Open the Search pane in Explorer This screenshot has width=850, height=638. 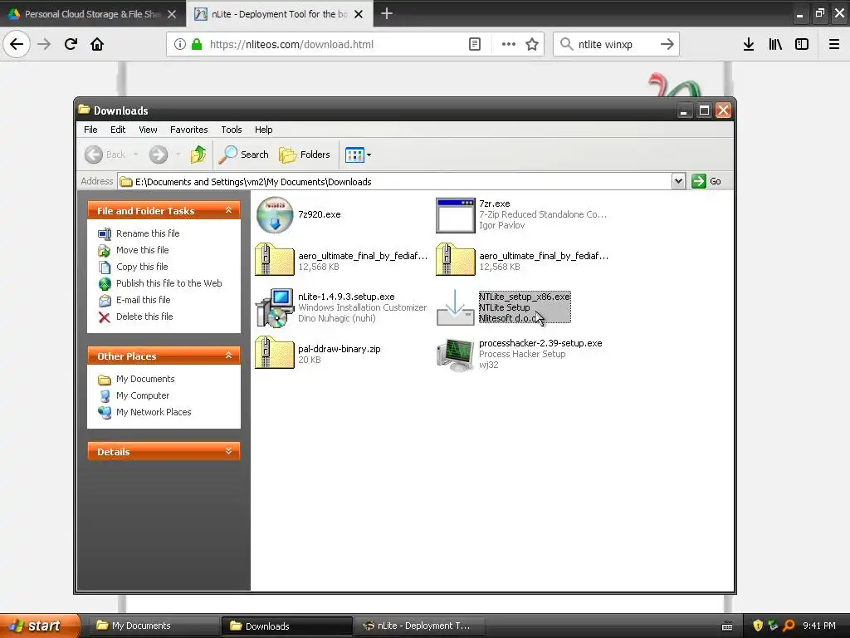point(244,155)
